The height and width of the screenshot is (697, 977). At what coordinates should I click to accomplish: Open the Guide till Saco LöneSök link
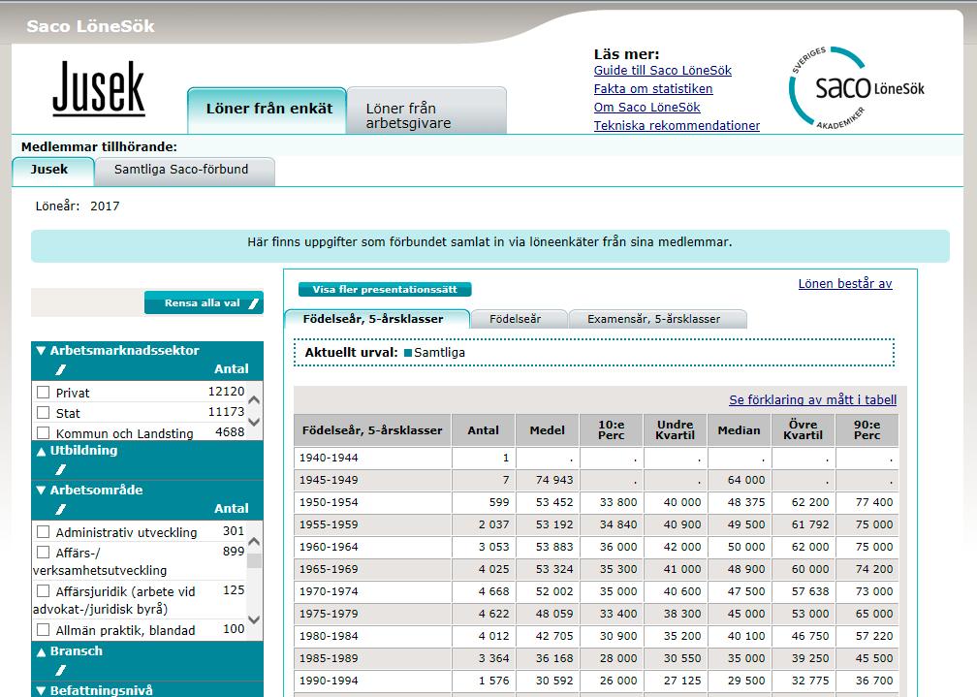point(662,71)
